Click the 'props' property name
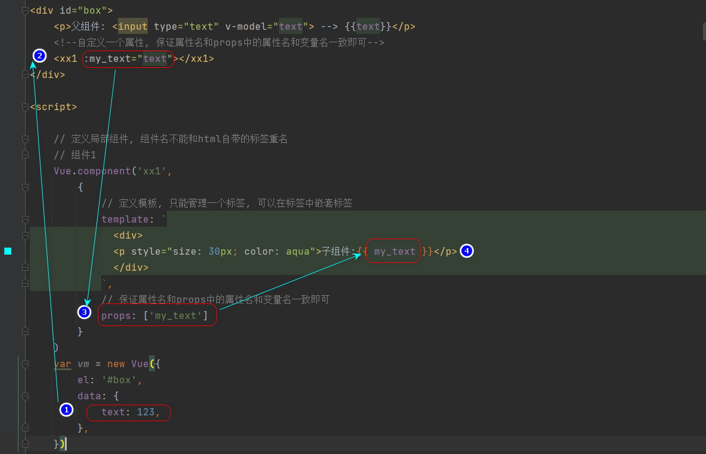 [x=116, y=316]
